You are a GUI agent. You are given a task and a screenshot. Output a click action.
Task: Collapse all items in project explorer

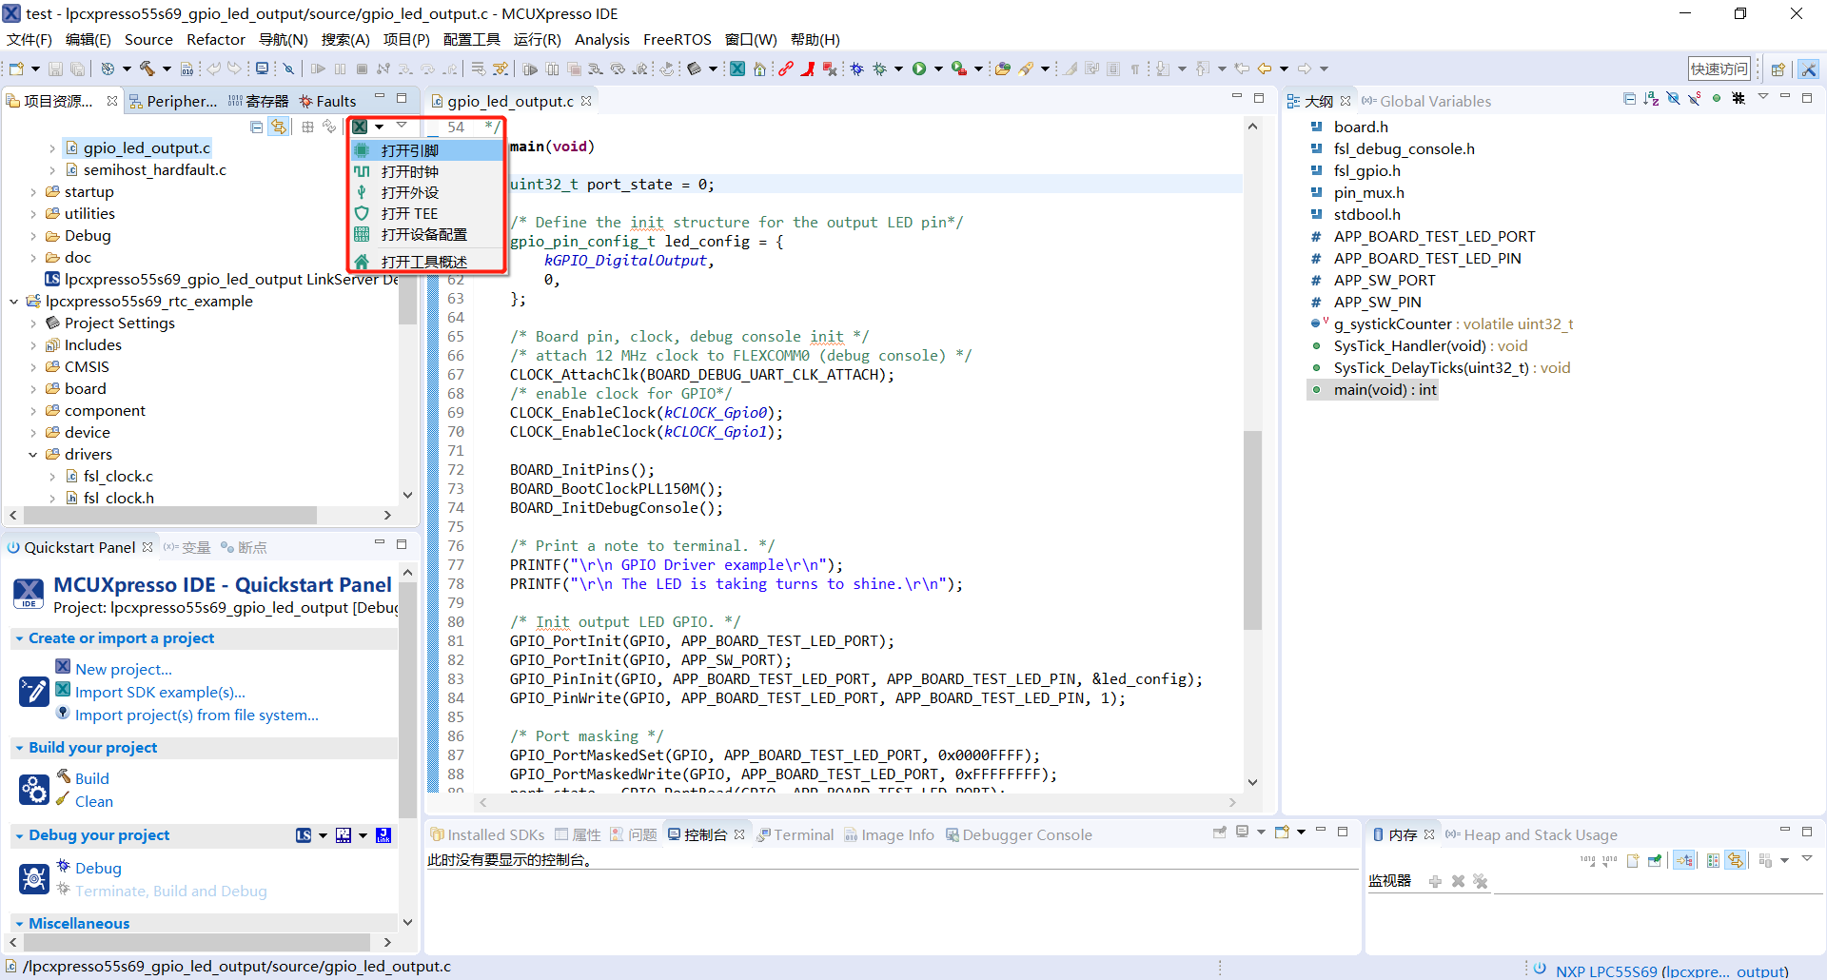coord(256,127)
